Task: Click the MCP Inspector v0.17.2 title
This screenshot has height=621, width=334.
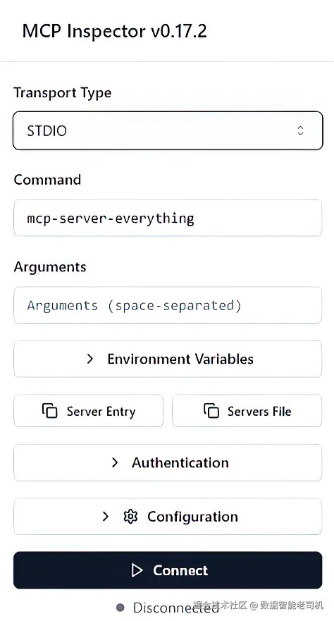Action: [114, 31]
